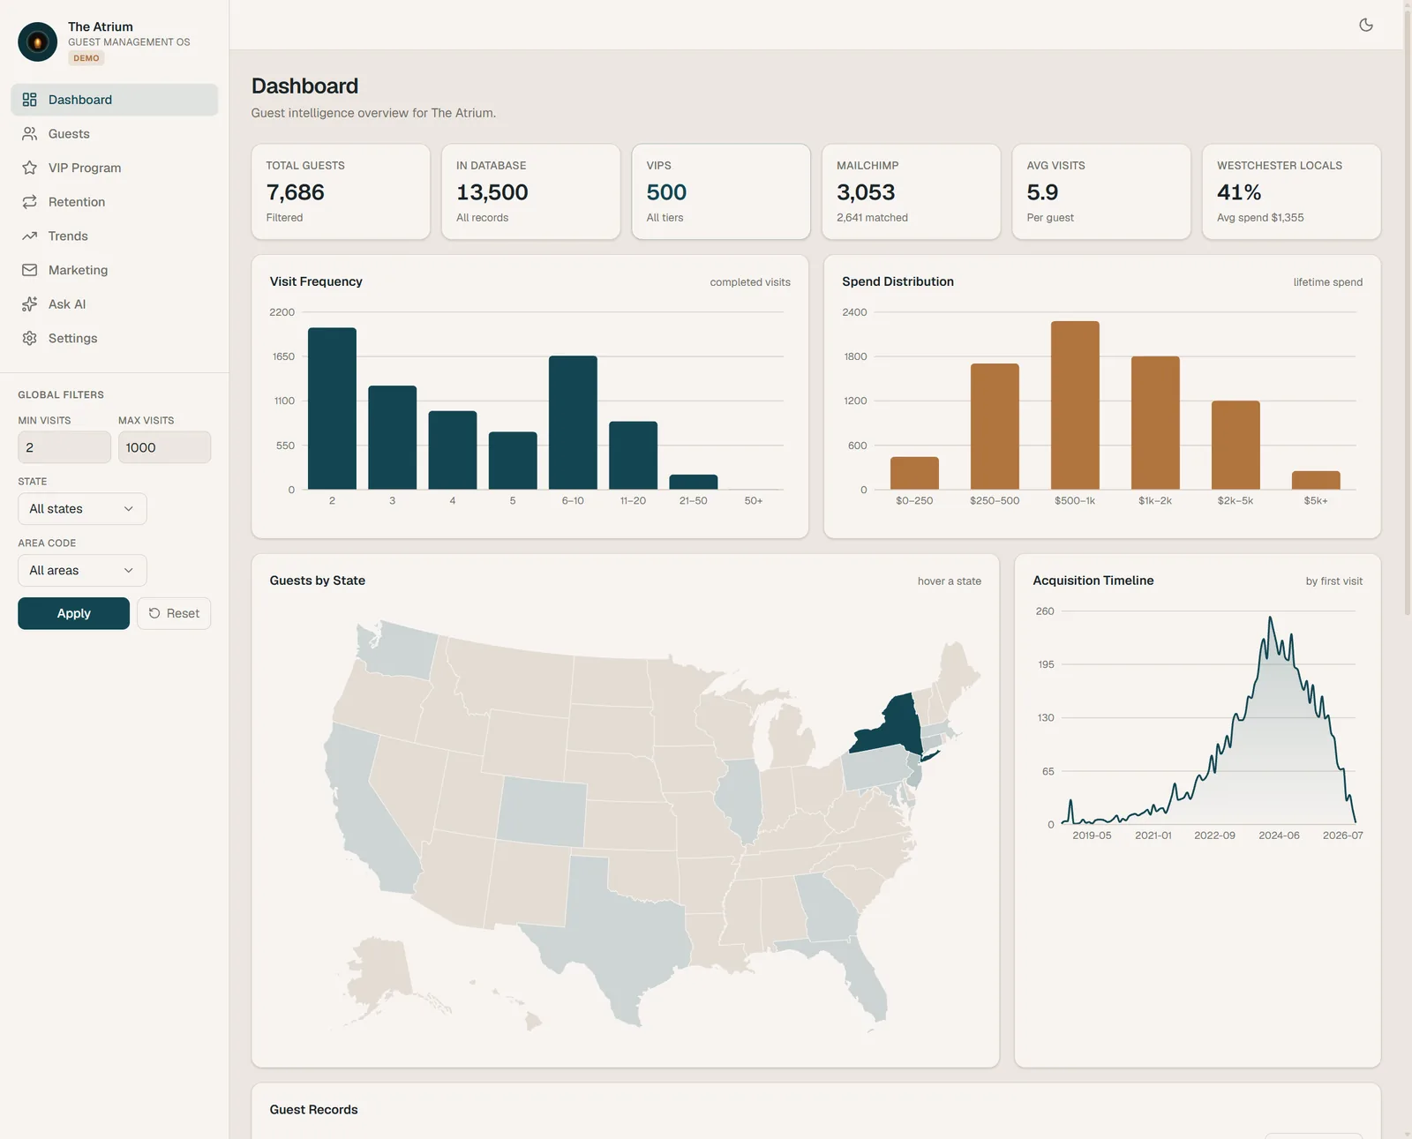Open the State 'All states' dropdown

(82, 509)
